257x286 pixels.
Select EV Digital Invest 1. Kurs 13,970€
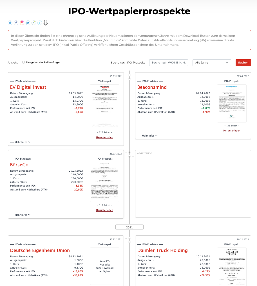click(78, 101)
